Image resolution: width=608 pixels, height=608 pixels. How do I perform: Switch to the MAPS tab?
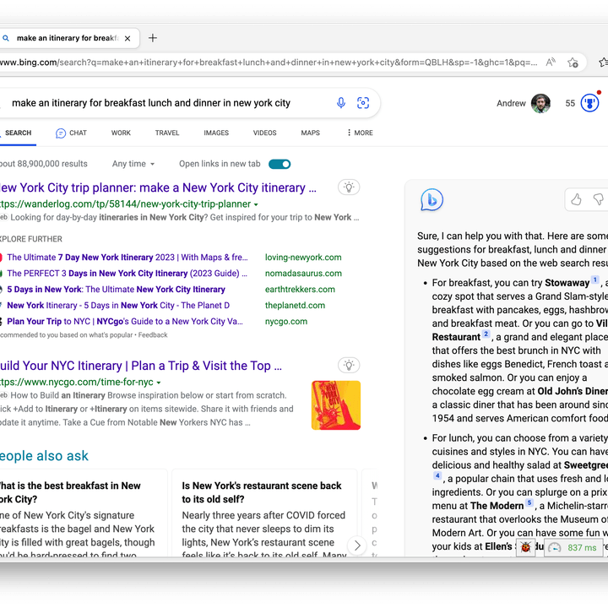tap(311, 133)
